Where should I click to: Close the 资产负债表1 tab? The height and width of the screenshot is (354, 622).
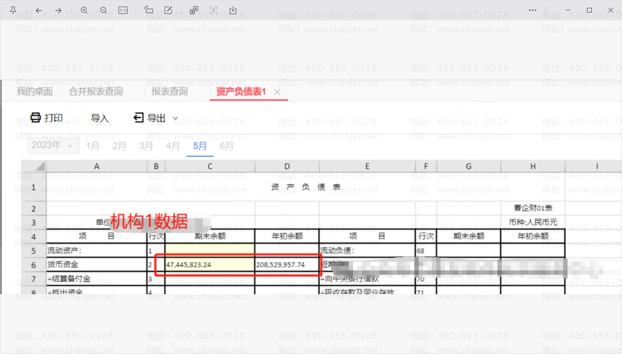tap(277, 92)
